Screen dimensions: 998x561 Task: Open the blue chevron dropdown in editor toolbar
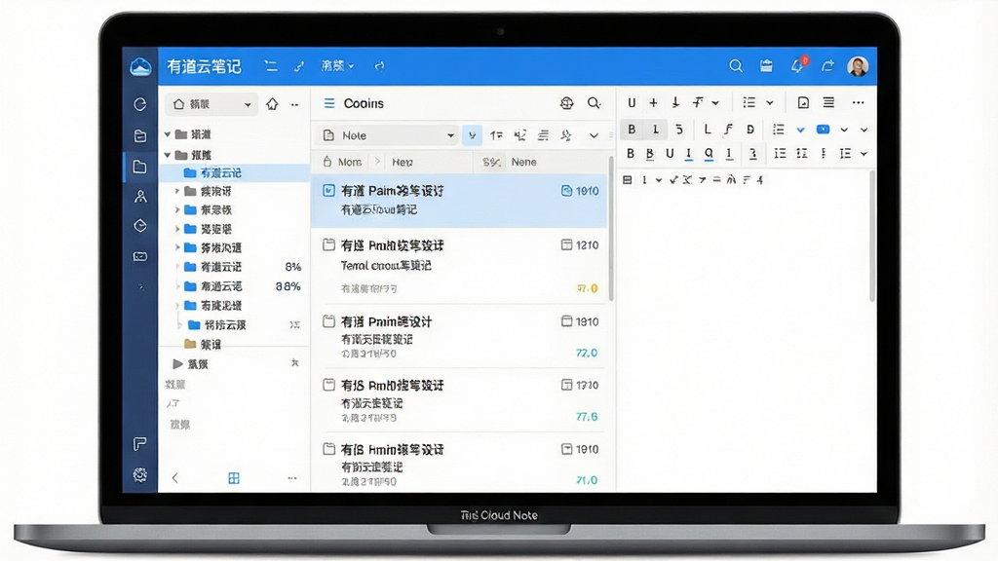tap(801, 130)
